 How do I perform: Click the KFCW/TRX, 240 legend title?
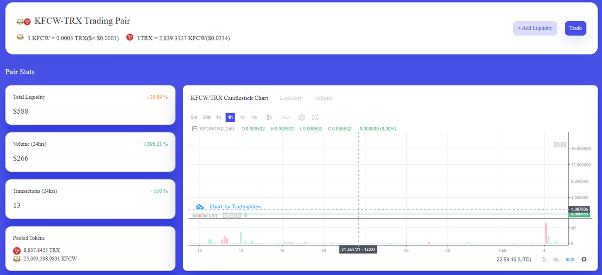[x=217, y=129]
